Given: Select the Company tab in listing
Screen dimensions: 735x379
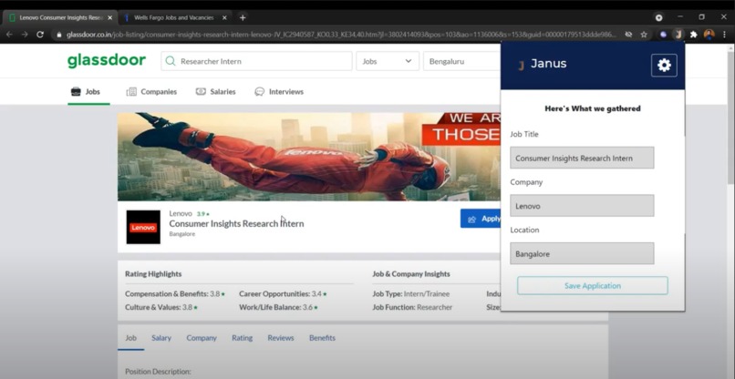Looking at the screenshot, I should (x=202, y=338).
